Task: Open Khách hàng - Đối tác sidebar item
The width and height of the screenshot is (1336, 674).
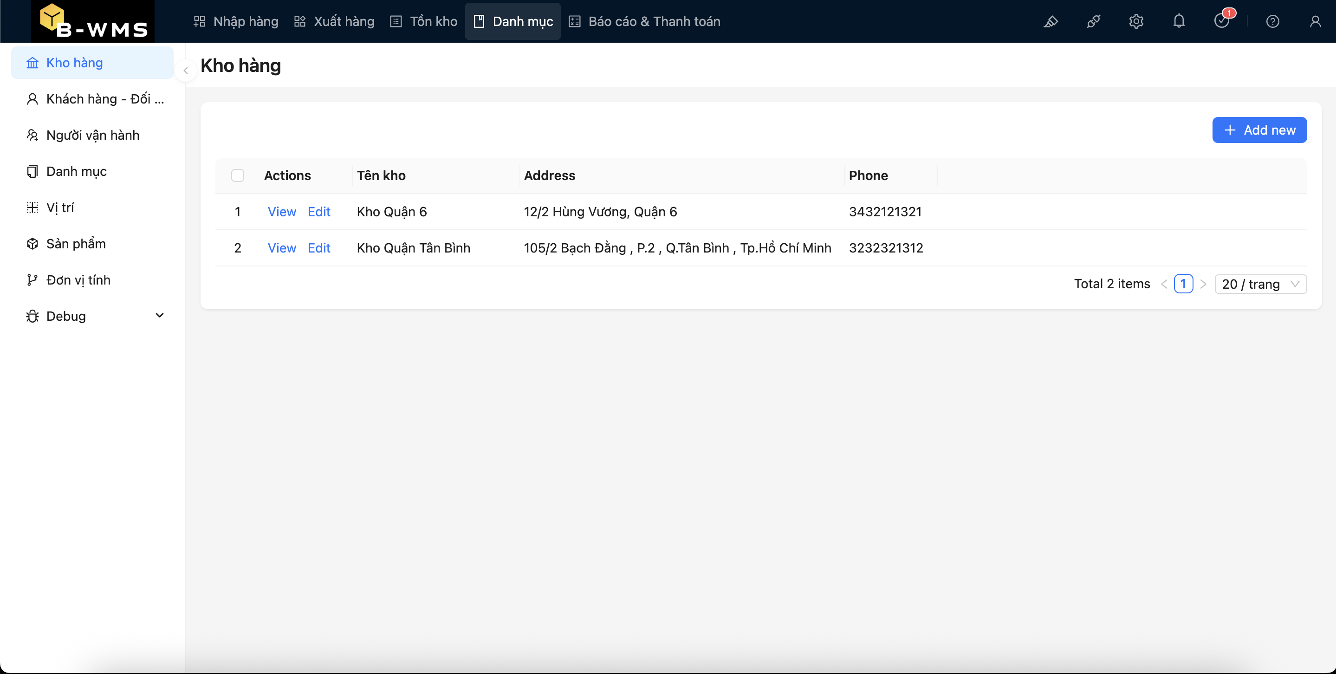Action: point(92,99)
